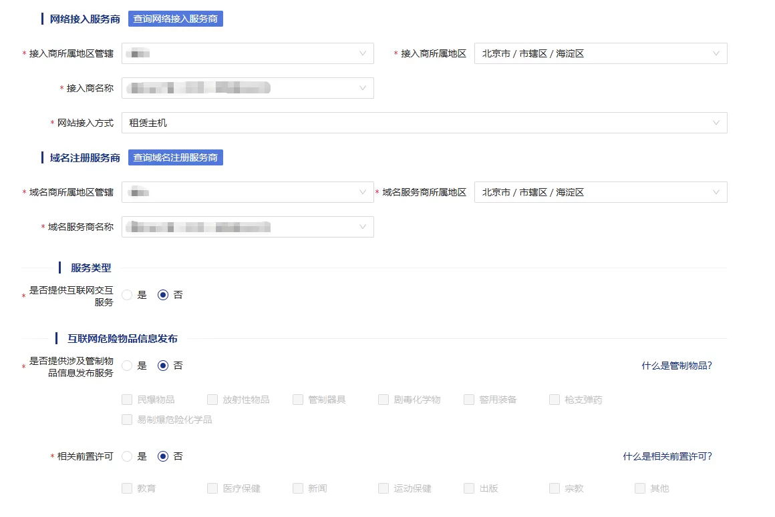
Task: 打开「接入商所属地区管辖」下拉框
Action: [247, 53]
